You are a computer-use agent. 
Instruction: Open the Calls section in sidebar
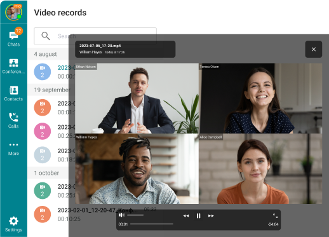pyautogui.click(x=13, y=121)
